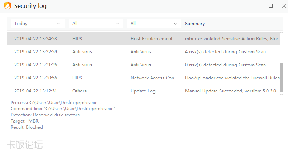Select the 13:22:59 Anti-virus log timestamp

coord(36,52)
